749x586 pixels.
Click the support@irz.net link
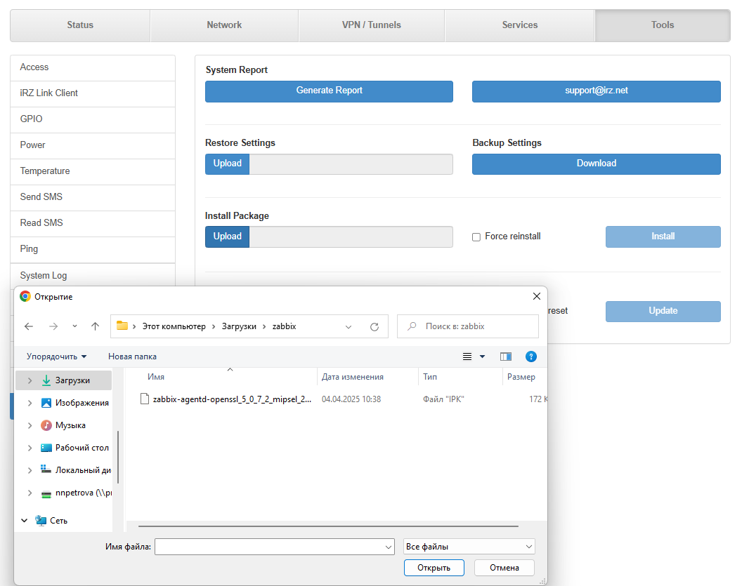tap(596, 91)
